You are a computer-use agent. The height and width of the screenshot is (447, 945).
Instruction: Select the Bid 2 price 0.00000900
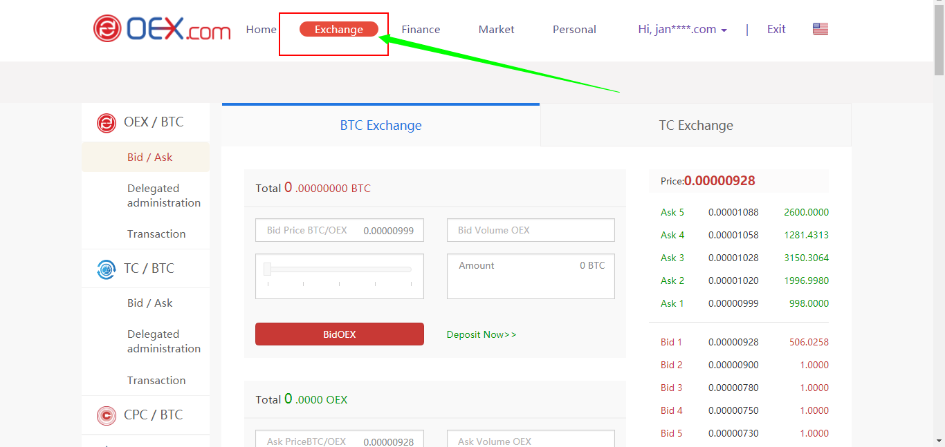[x=733, y=365]
